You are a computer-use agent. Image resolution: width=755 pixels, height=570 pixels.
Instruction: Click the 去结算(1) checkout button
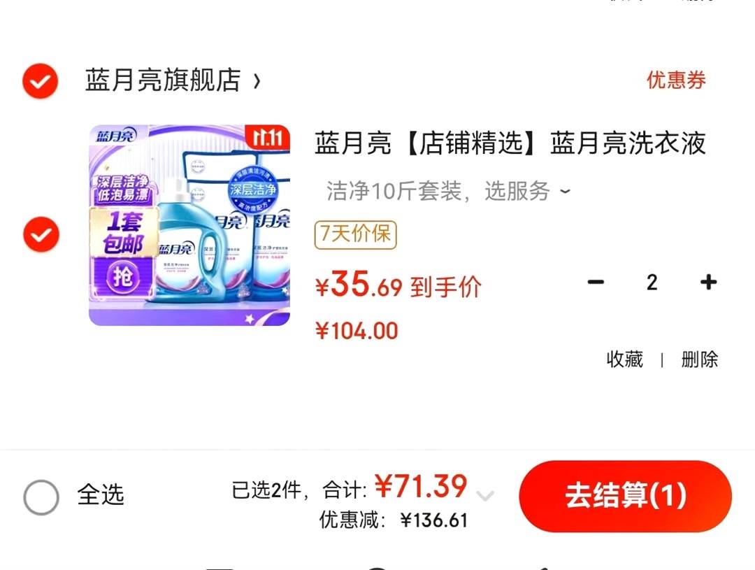pyautogui.click(x=626, y=497)
